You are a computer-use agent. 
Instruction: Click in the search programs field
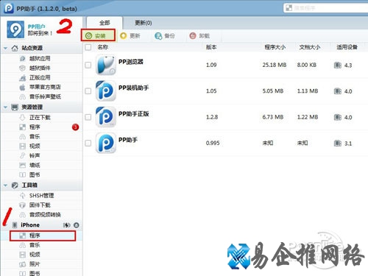[326, 8]
